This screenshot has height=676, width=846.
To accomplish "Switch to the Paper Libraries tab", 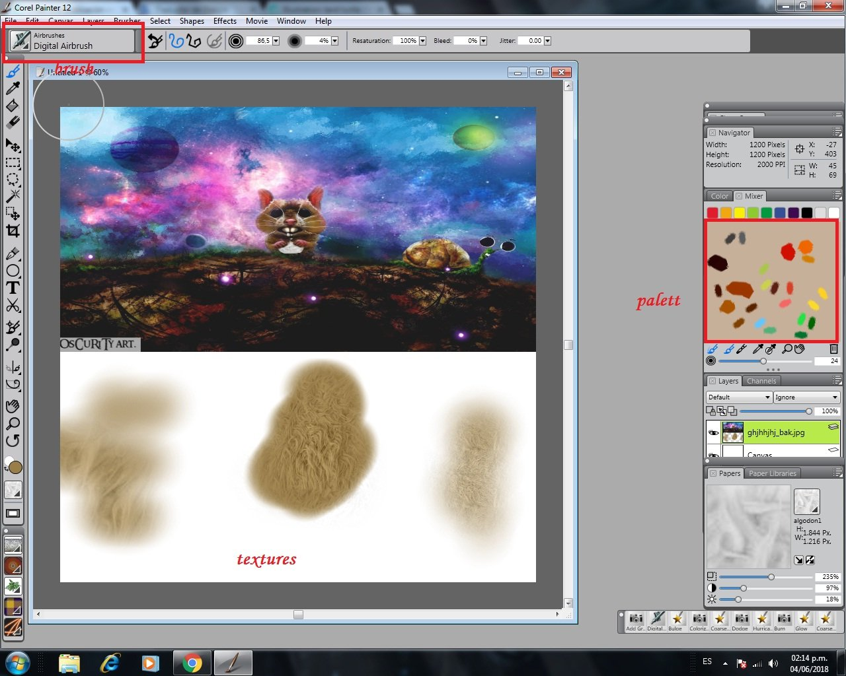I will (773, 473).
